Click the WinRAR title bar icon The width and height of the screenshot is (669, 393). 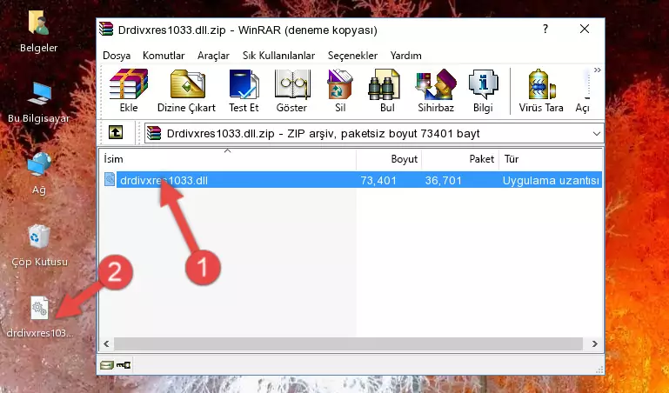point(106,29)
